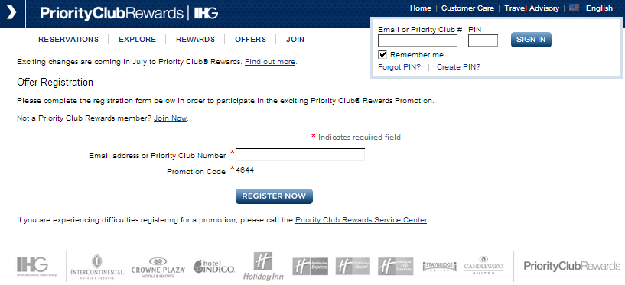
Task: Open the InterContinental Hotels logo
Action: tap(97, 267)
